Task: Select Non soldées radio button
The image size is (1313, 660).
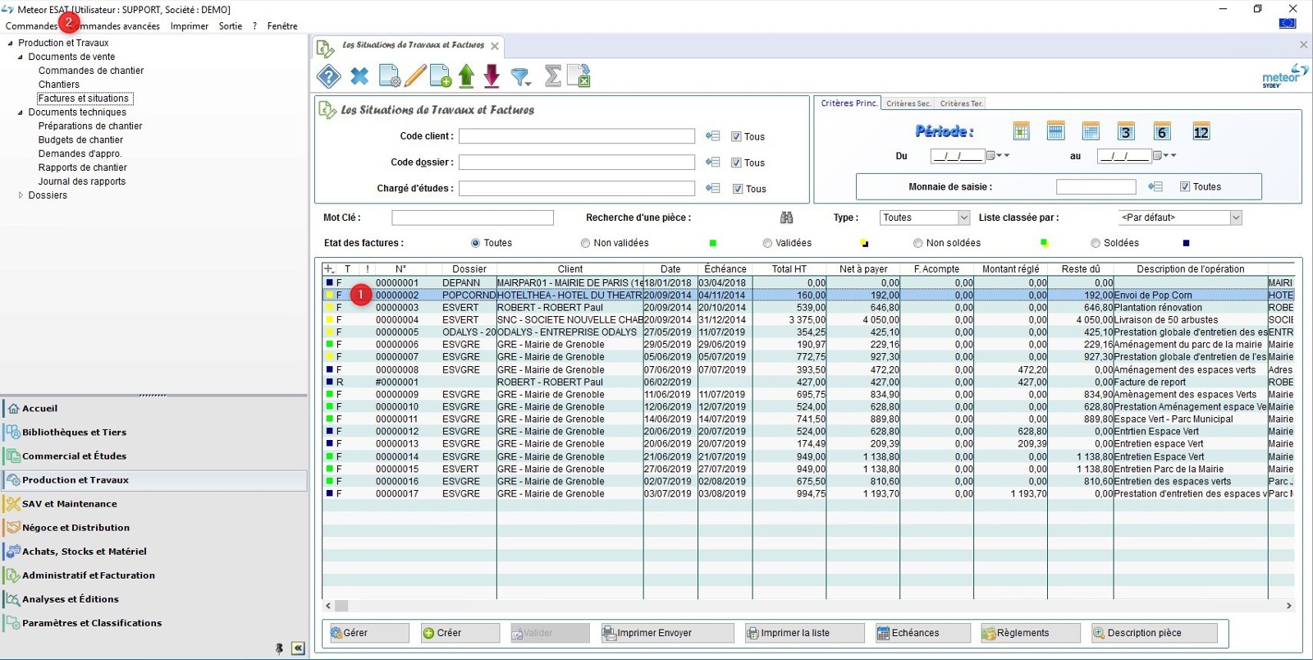Action: pos(918,243)
